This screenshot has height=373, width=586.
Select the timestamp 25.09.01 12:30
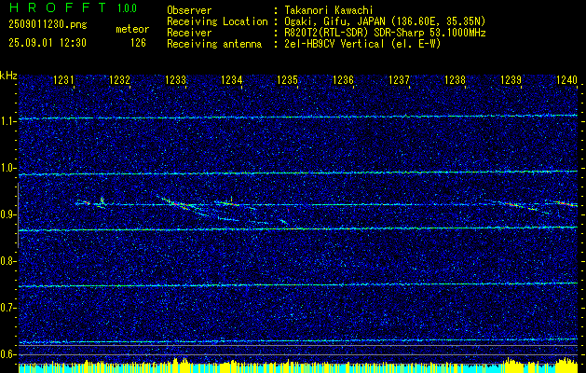tap(48, 43)
